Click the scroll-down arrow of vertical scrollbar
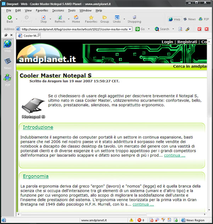Viewport: 213px width, 224px height. pos(209,210)
